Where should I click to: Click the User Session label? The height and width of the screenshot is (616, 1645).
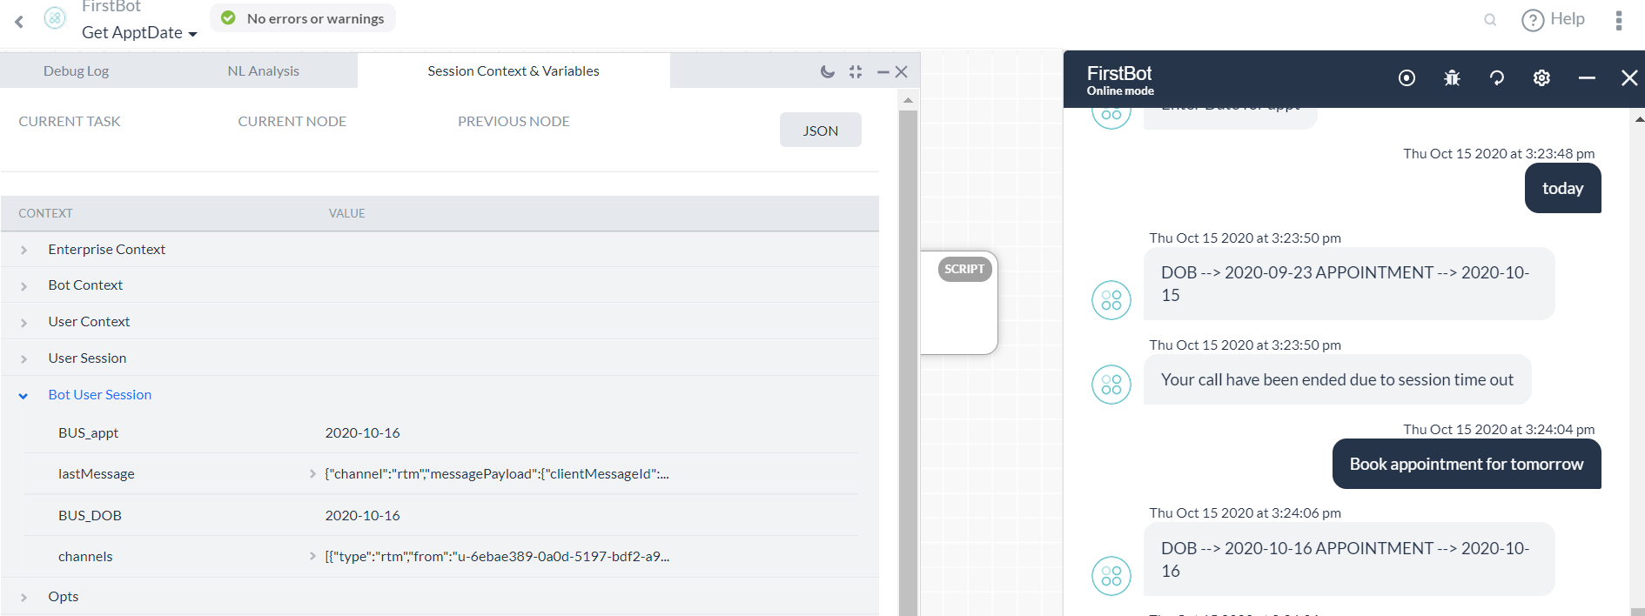click(x=87, y=358)
